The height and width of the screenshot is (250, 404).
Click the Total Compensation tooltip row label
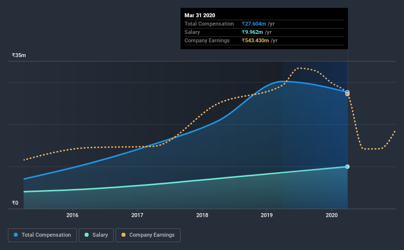pyautogui.click(x=209, y=24)
